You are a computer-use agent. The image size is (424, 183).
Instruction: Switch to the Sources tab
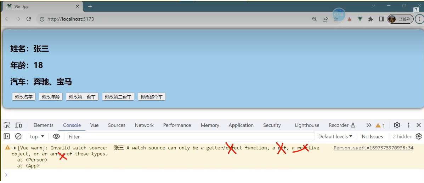[x=117, y=125]
